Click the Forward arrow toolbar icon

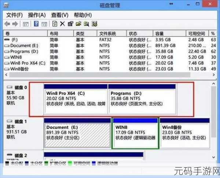(x=15, y=24)
